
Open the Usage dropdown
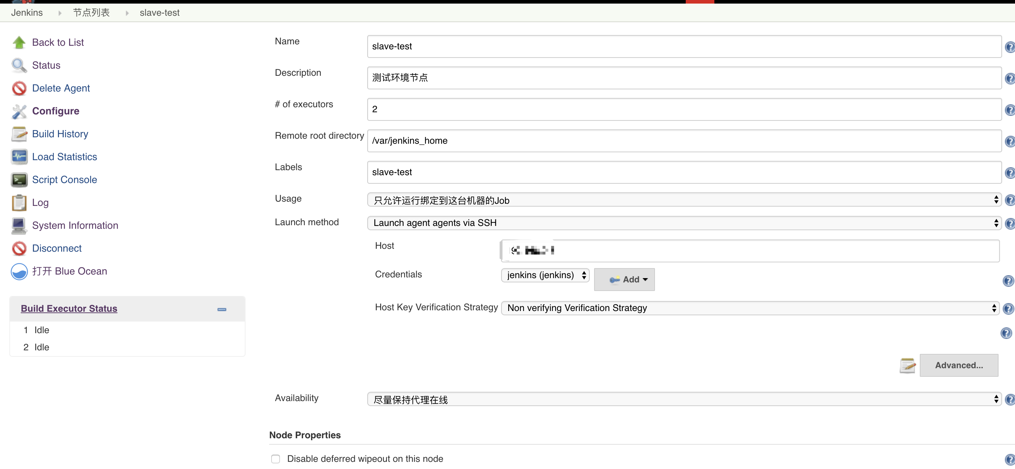(x=684, y=200)
